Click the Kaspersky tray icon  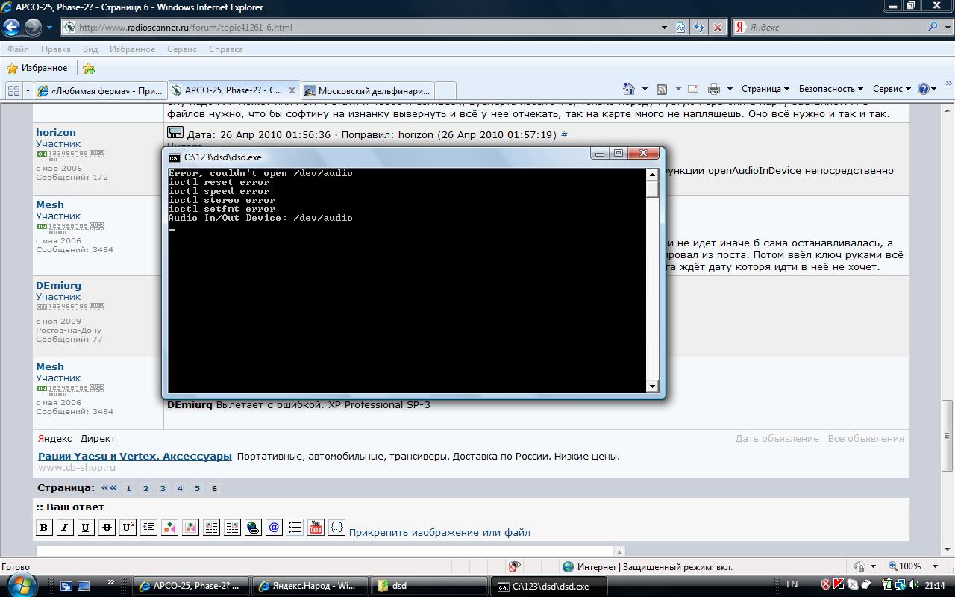pos(839,585)
